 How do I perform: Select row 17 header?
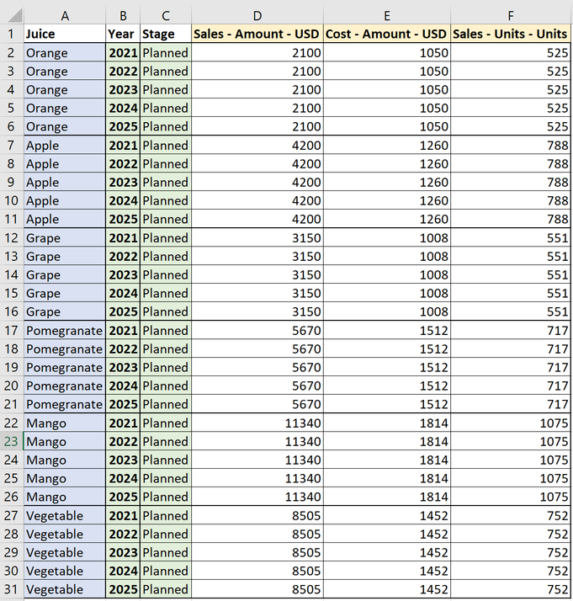(x=12, y=331)
